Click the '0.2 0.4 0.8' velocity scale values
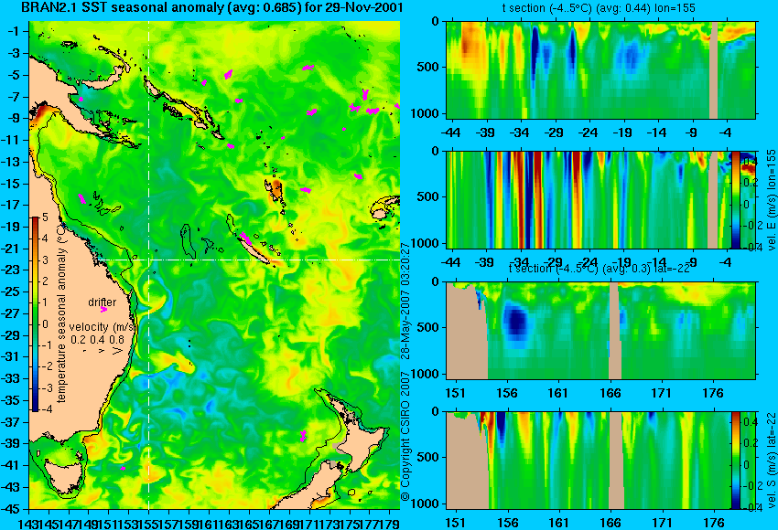Image resolution: width=778 pixels, height=530 pixels. [x=97, y=340]
